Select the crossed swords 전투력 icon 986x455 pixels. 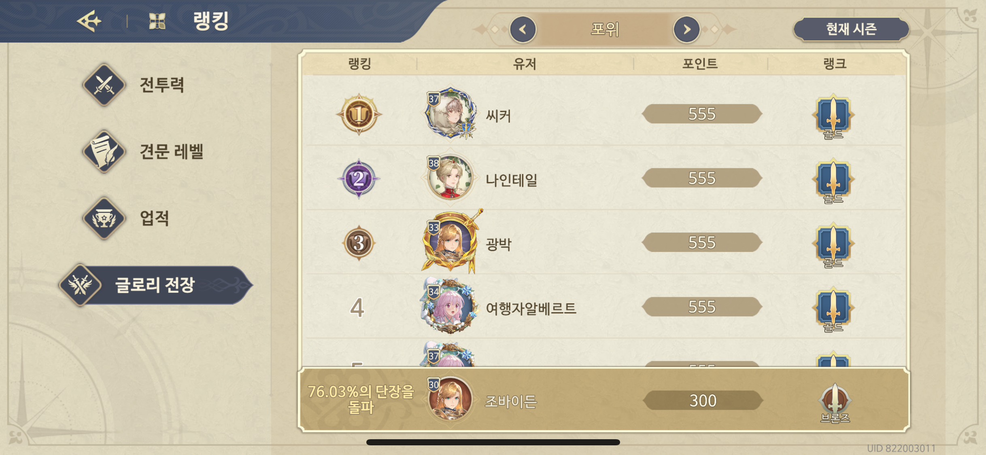point(104,85)
